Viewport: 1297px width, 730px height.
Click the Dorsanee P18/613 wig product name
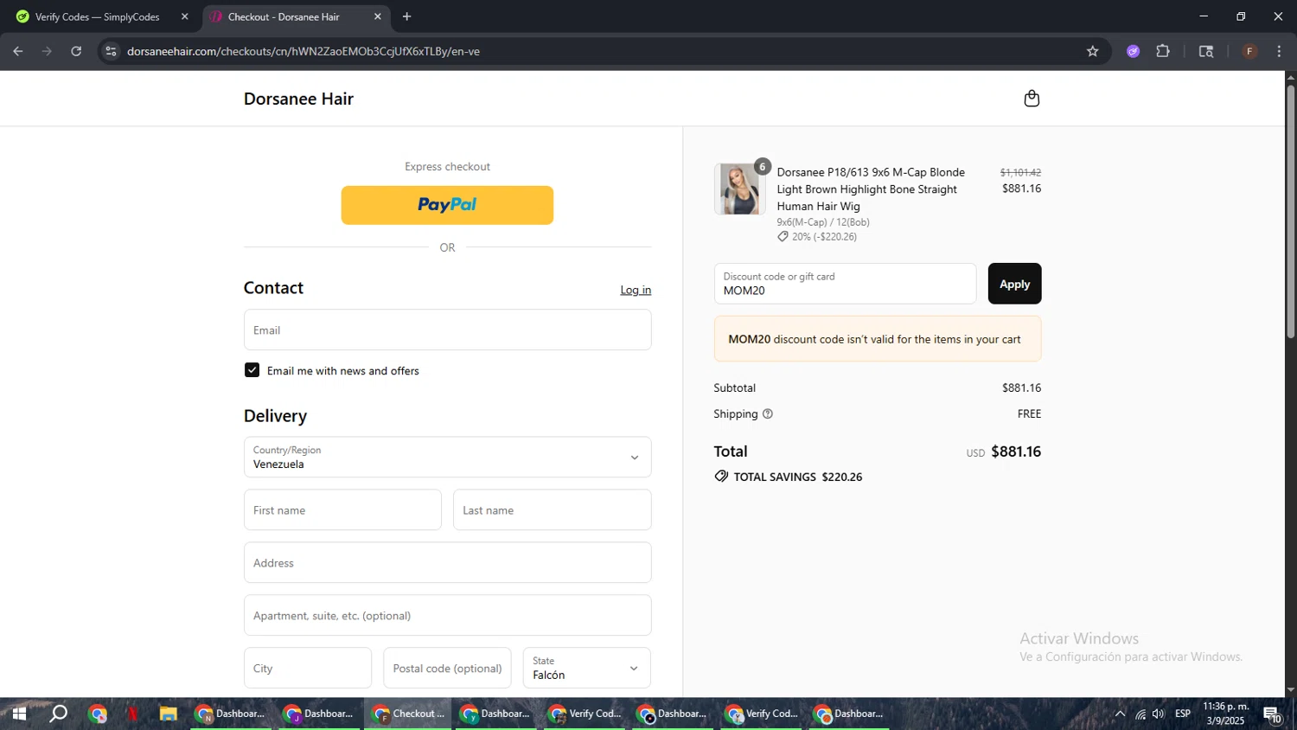(871, 189)
